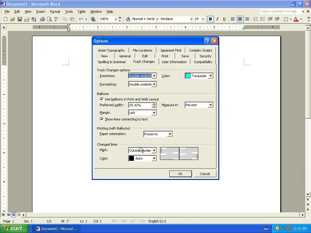
Task: Click the ruler tab stop selector
Action: [x=4, y=27]
